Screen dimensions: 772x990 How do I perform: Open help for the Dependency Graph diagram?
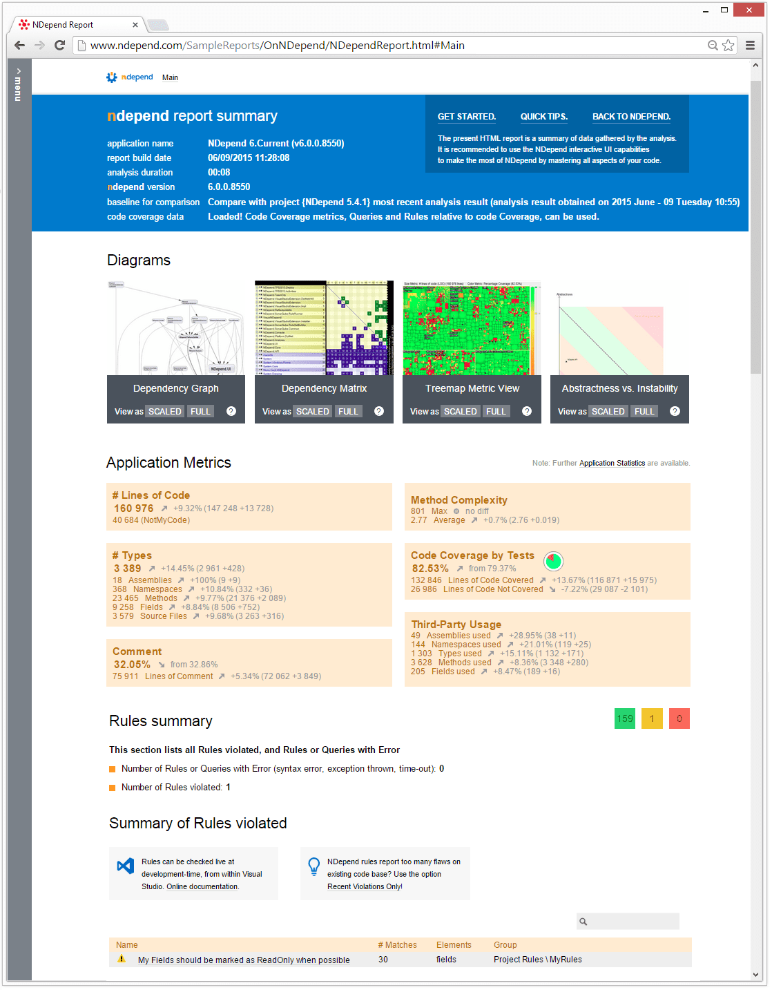(231, 411)
